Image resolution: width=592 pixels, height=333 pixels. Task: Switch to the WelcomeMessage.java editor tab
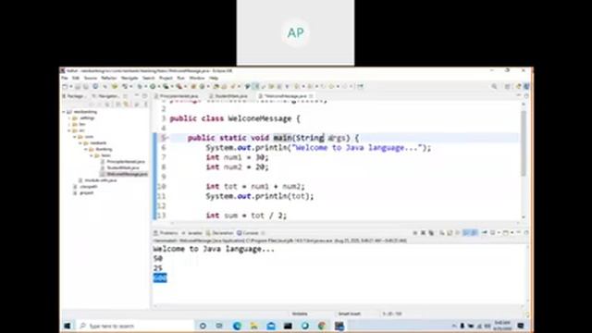coord(285,96)
